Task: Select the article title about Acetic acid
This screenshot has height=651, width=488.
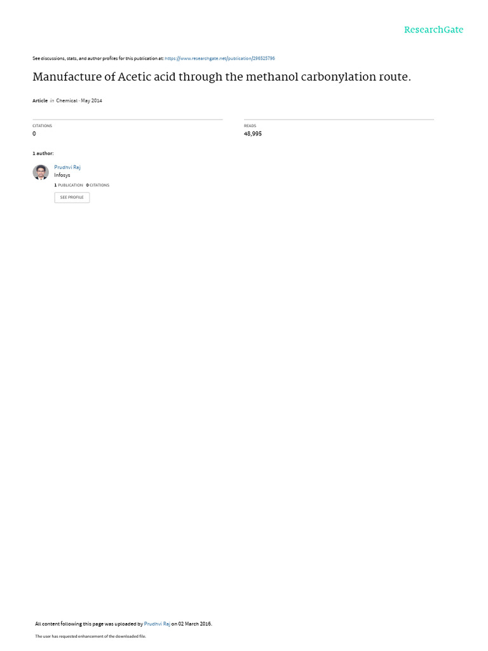Action: coord(222,77)
